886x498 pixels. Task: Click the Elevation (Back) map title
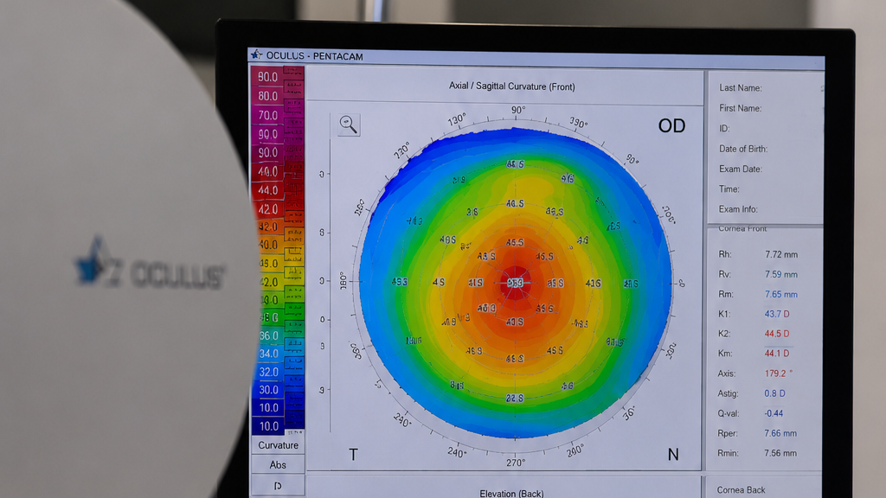coord(511,493)
